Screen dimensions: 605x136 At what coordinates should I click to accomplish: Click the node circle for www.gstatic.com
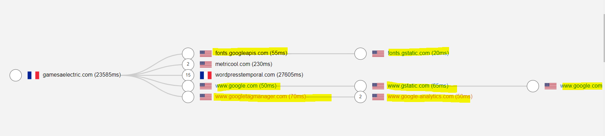(x=361, y=86)
